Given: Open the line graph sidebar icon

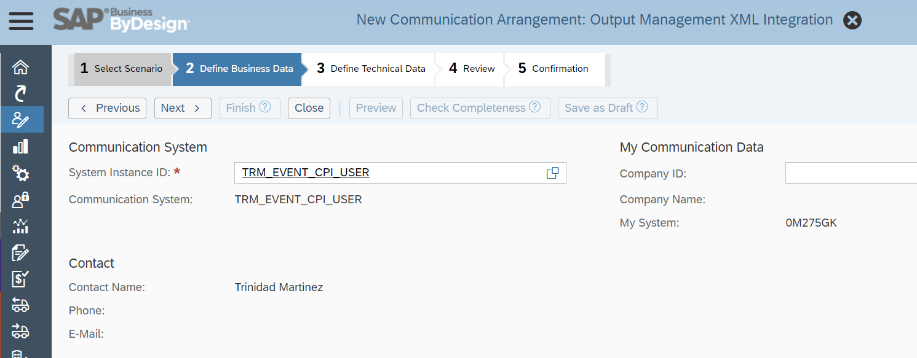Looking at the screenshot, I should click(x=21, y=226).
